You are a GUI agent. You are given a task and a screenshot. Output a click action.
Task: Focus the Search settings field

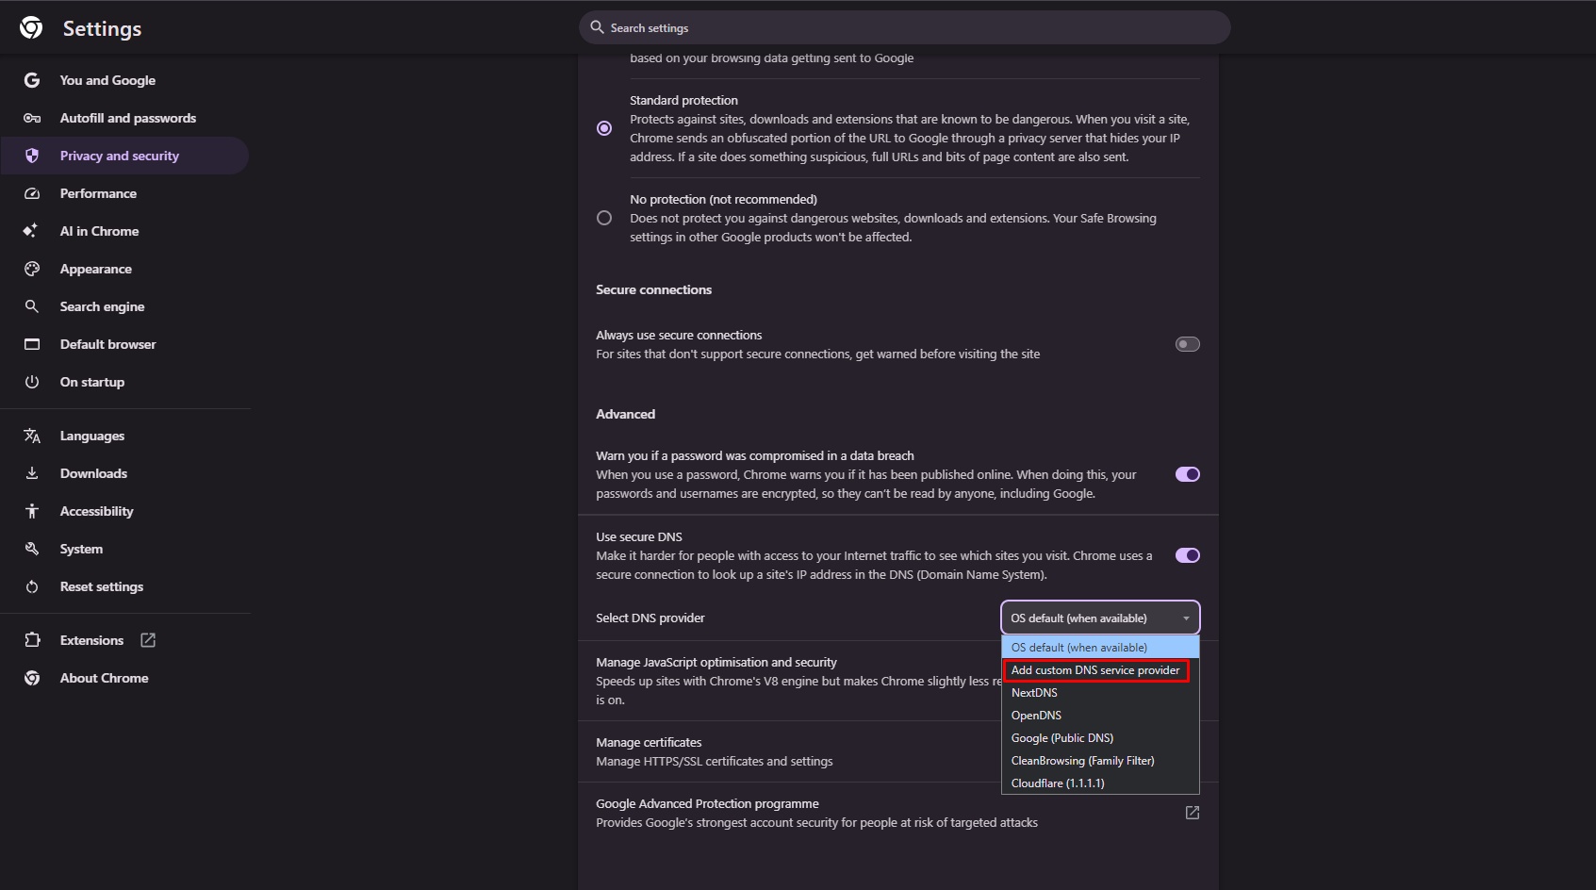[905, 27]
